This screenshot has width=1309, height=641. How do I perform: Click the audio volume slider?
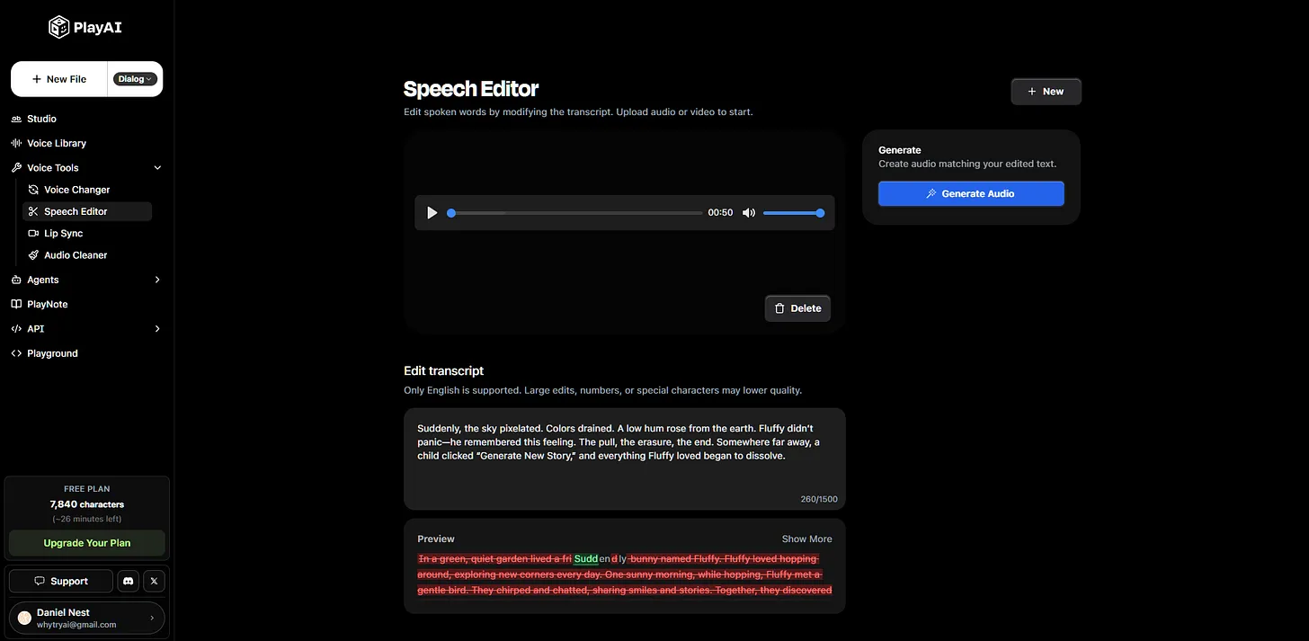coord(791,213)
